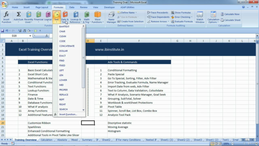Click the www.ibinstitute.in link text

pyautogui.click(x=109, y=49)
